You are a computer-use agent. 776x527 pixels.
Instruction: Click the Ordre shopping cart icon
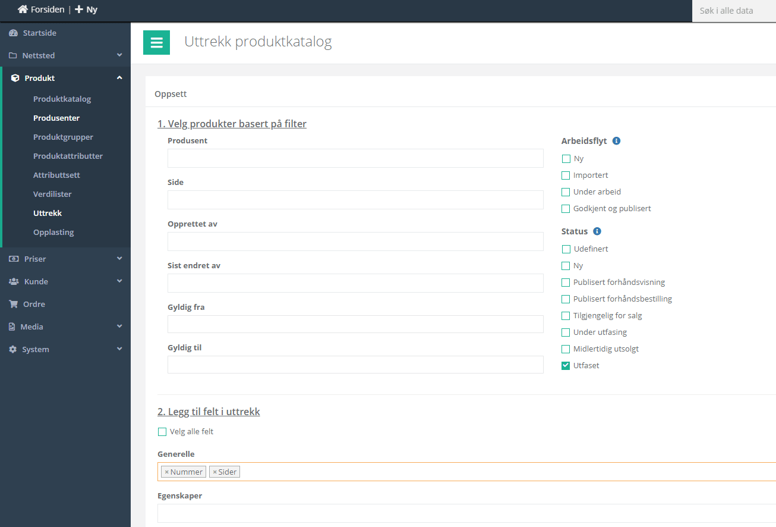13,304
